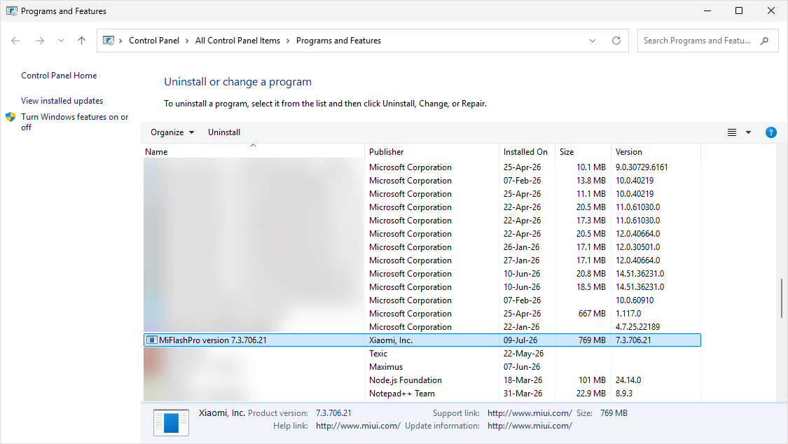Click the search magnifier icon
The image size is (788, 444).
tap(765, 41)
